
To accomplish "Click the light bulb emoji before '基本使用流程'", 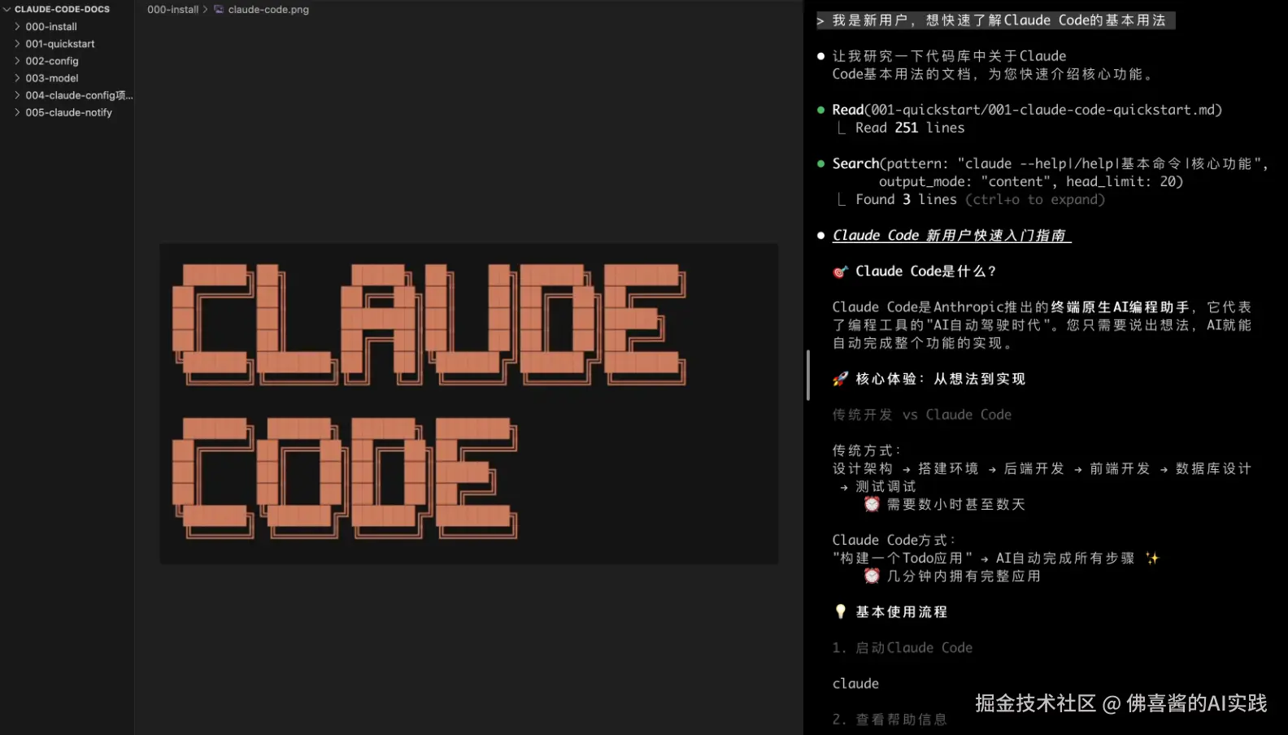I will [840, 611].
